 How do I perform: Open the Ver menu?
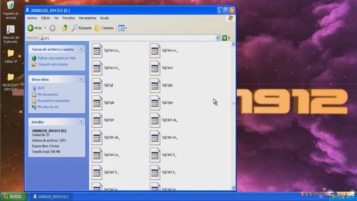[56, 18]
